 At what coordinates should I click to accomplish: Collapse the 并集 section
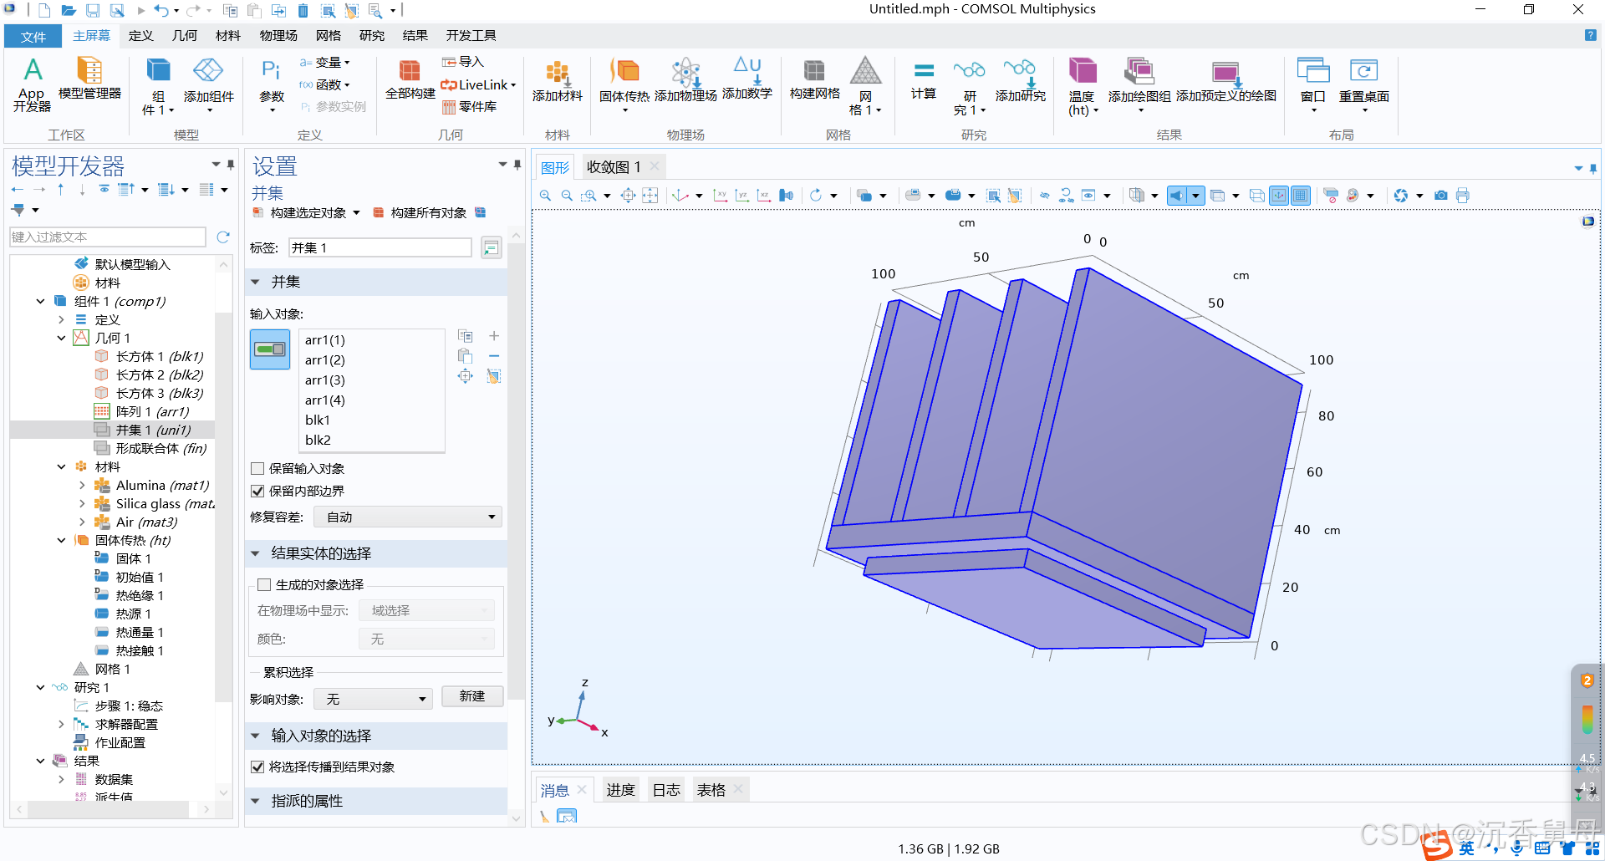[x=256, y=283]
